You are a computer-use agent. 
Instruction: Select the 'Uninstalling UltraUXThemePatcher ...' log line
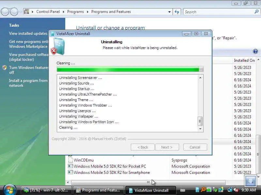pyautogui.click(x=88, y=94)
